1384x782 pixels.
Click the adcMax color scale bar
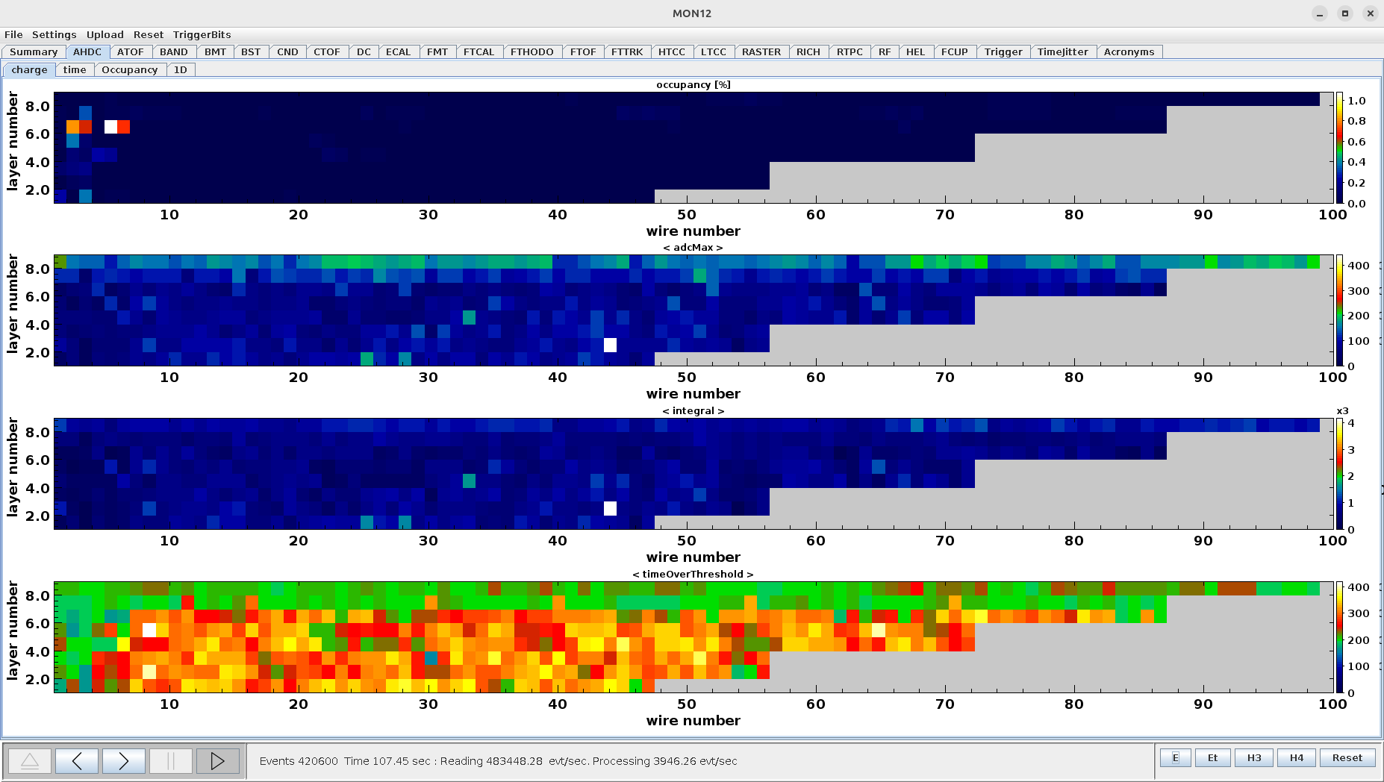[x=1340, y=310]
